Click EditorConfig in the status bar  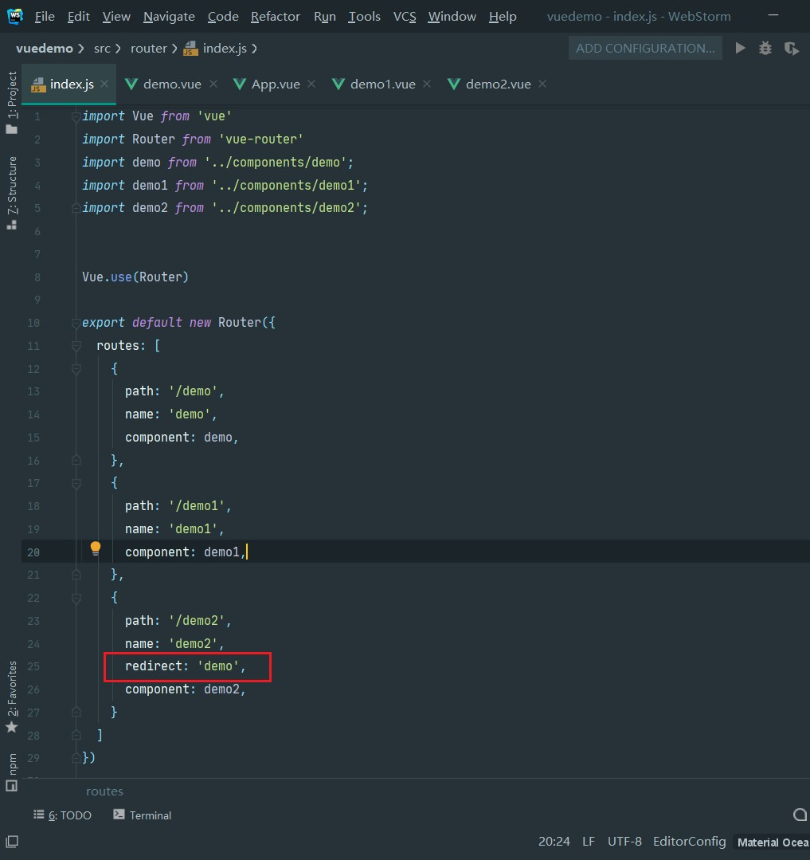(690, 842)
